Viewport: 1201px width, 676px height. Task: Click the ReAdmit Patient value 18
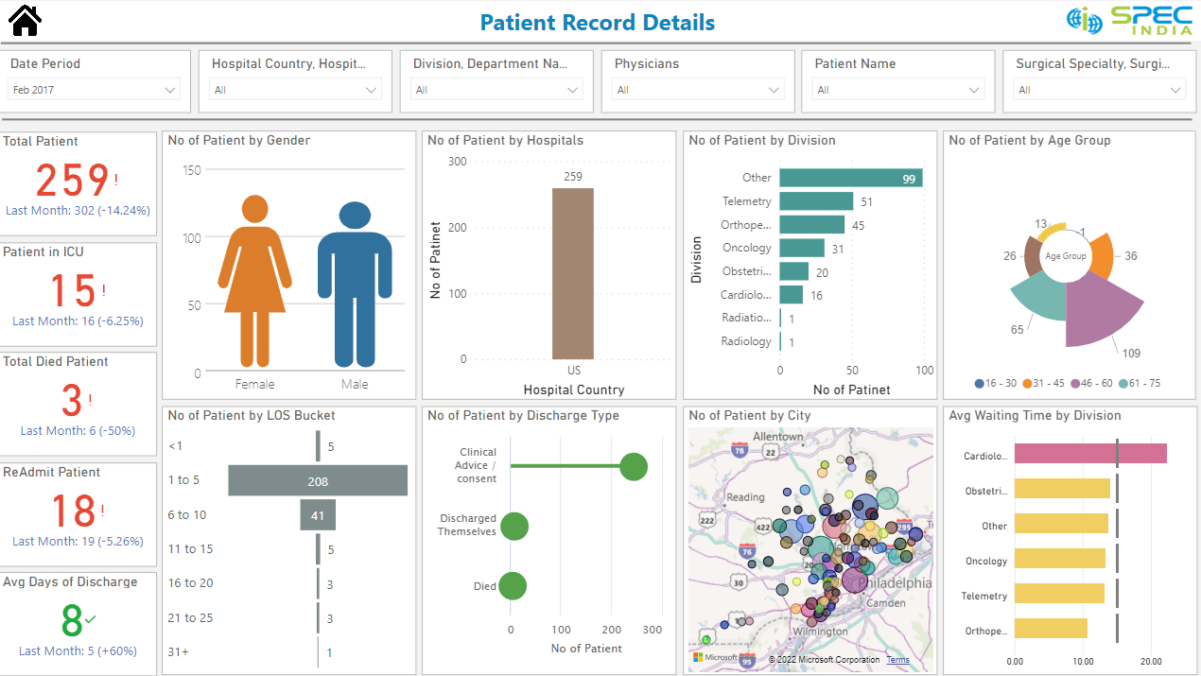(x=73, y=511)
